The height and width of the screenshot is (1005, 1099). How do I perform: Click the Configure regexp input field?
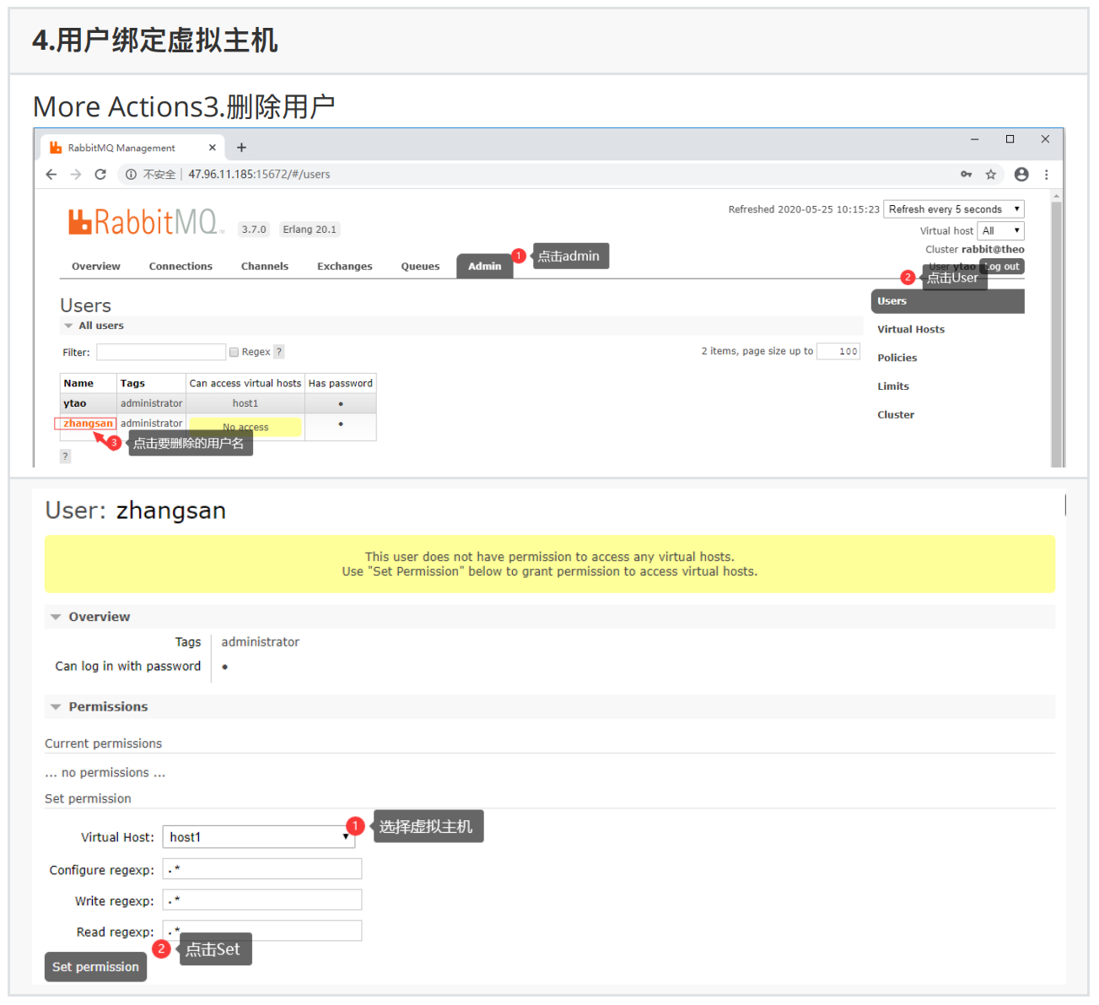click(262, 869)
